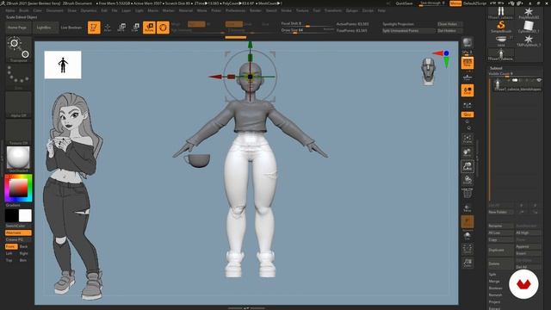Expand the Project section
The image size is (551, 310).
coord(494,302)
